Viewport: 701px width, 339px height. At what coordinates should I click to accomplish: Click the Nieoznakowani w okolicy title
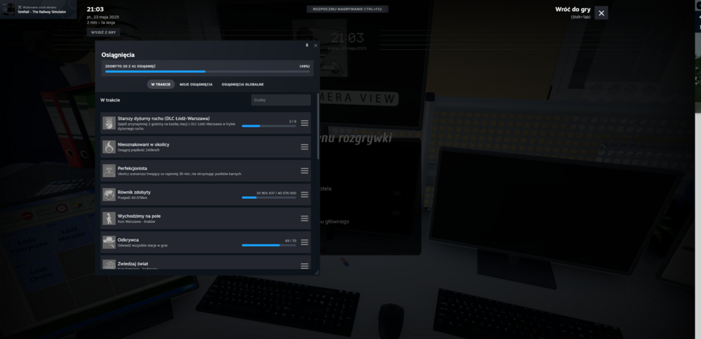144,144
